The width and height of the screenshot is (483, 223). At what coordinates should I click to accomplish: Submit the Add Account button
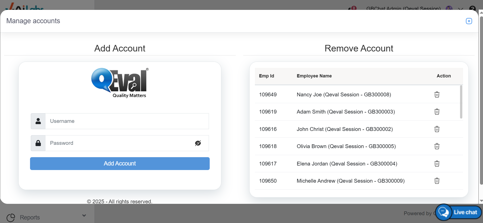tap(120, 163)
